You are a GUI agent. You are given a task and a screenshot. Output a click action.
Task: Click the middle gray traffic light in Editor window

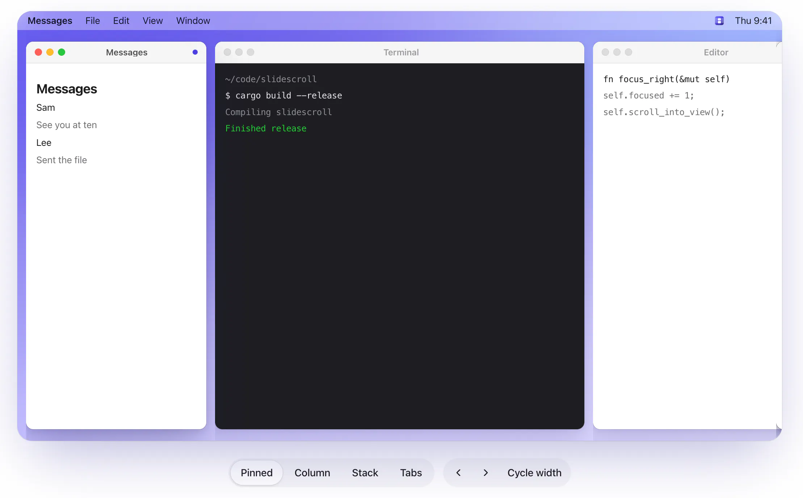[617, 52]
